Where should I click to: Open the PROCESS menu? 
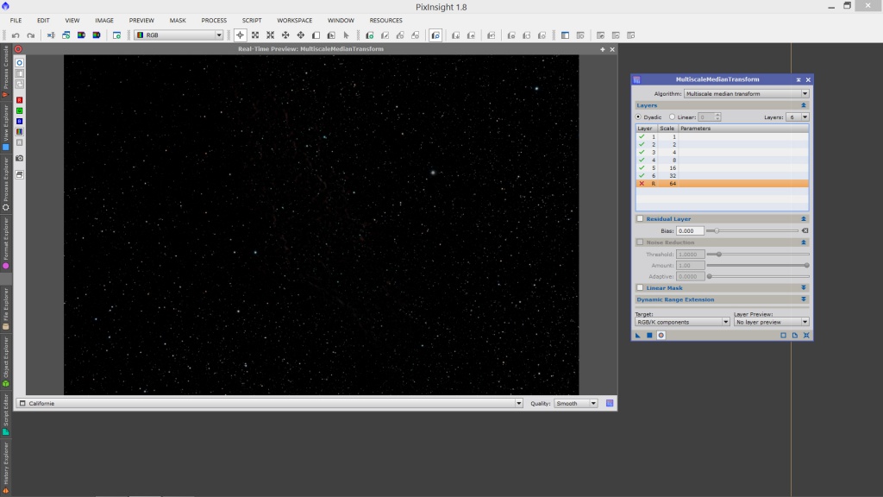(214, 20)
